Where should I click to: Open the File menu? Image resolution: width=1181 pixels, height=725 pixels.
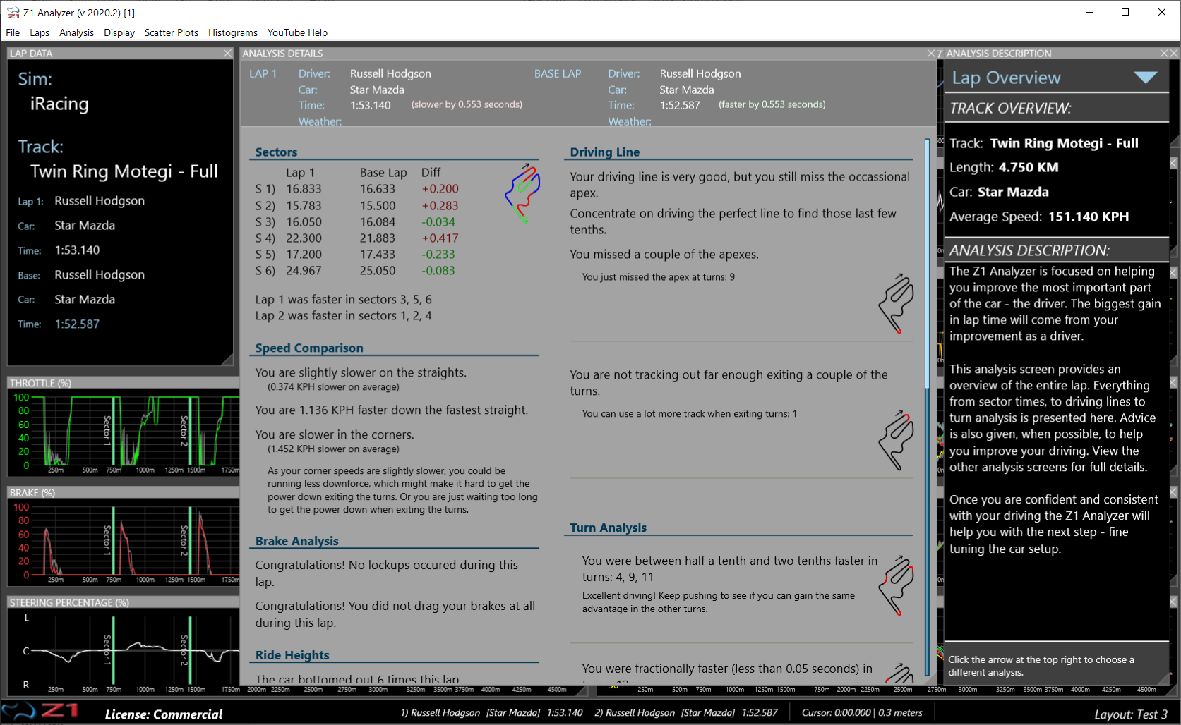(x=13, y=32)
